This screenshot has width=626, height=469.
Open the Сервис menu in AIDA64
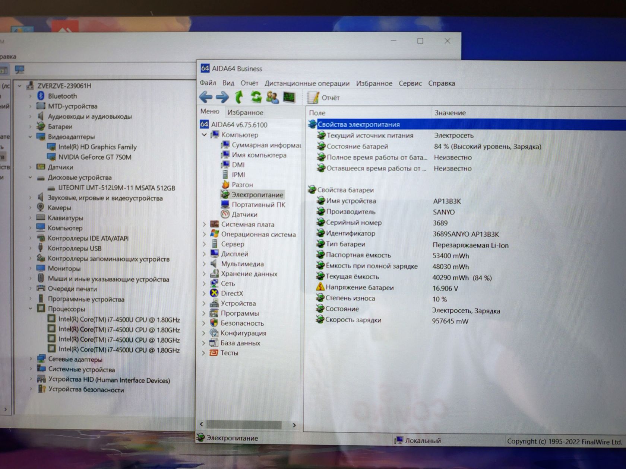click(410, 83)
